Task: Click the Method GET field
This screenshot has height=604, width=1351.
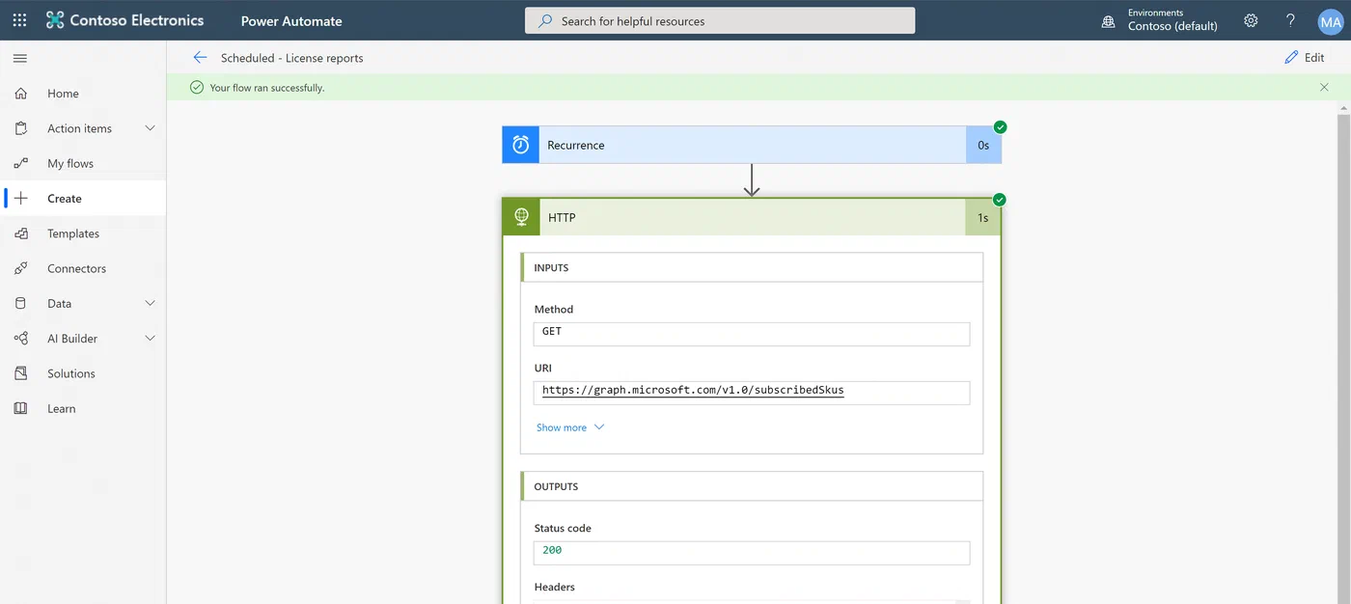Action: [x=752, y=333]
